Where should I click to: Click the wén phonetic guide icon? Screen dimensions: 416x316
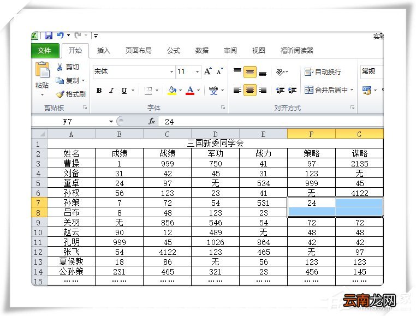pyautogui.click(x=213, y=91)
